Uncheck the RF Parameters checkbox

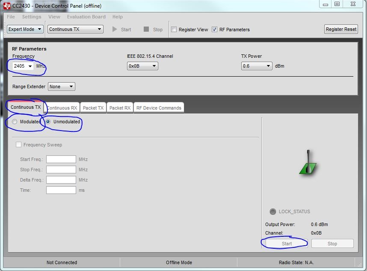pyautogui.click(x=214, y=30)
